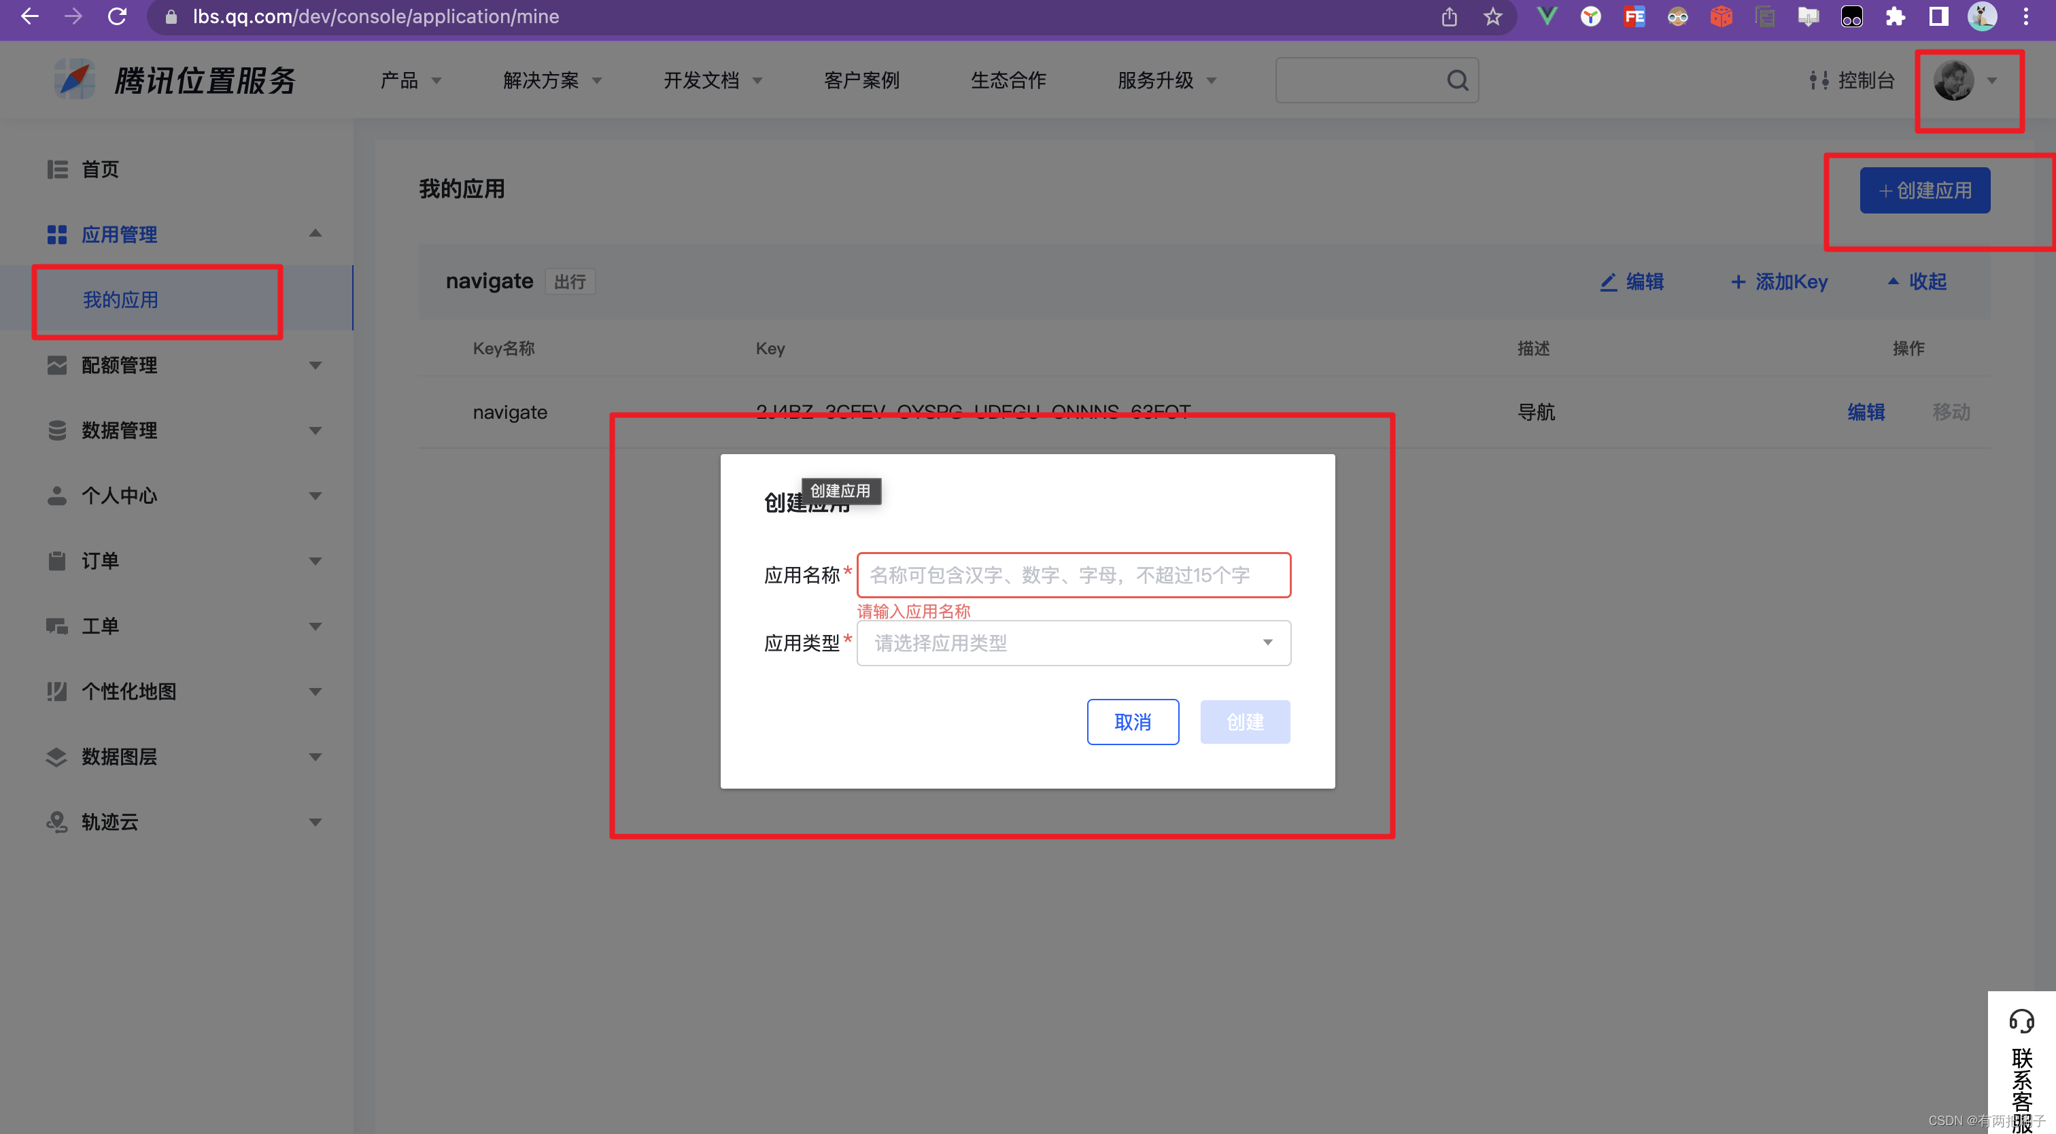Open the 应用类型 dropdown selector
The width and height of the screenshot is (2056, 1134).
(x=1073, y=643)
